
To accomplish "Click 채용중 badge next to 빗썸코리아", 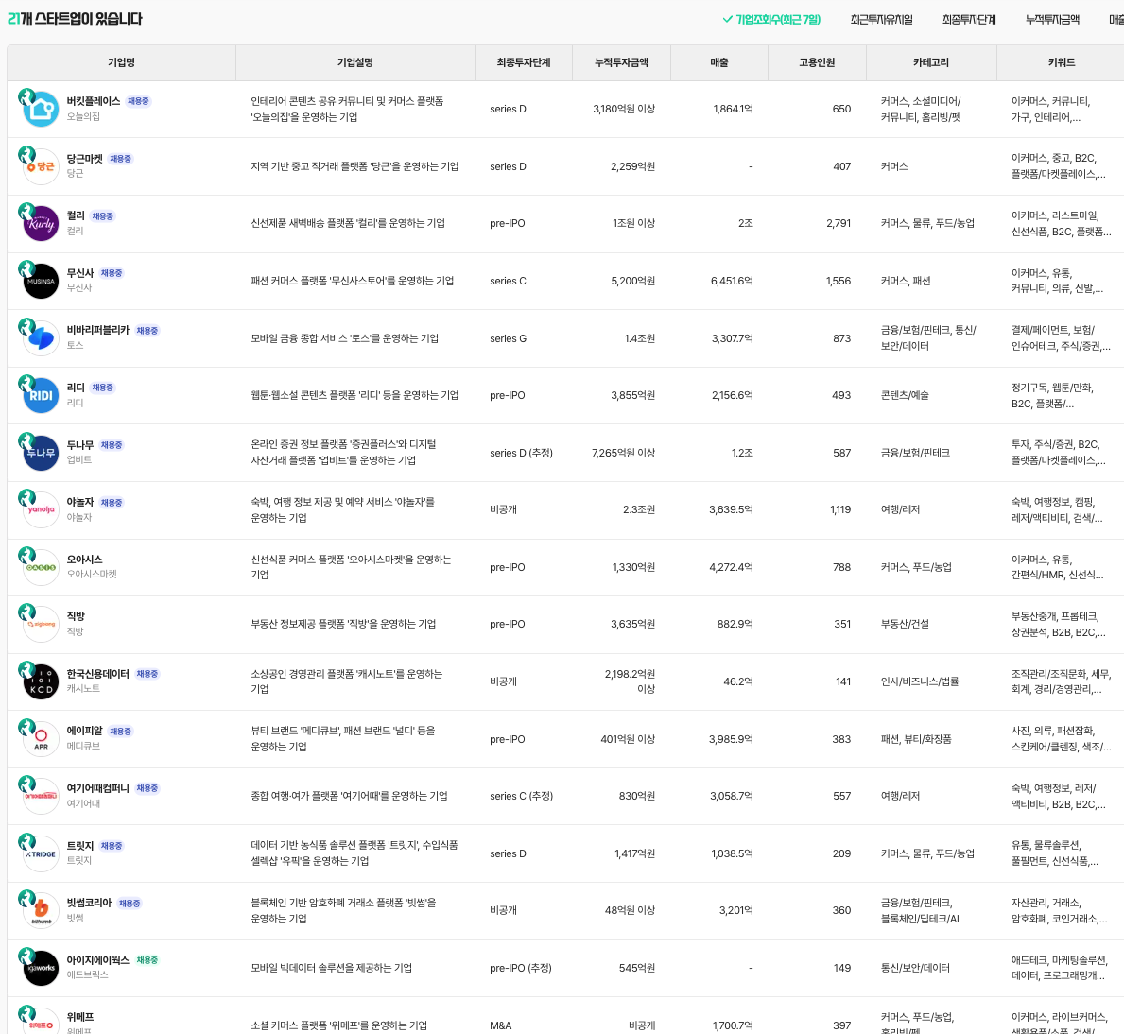I will click(129, 903).
